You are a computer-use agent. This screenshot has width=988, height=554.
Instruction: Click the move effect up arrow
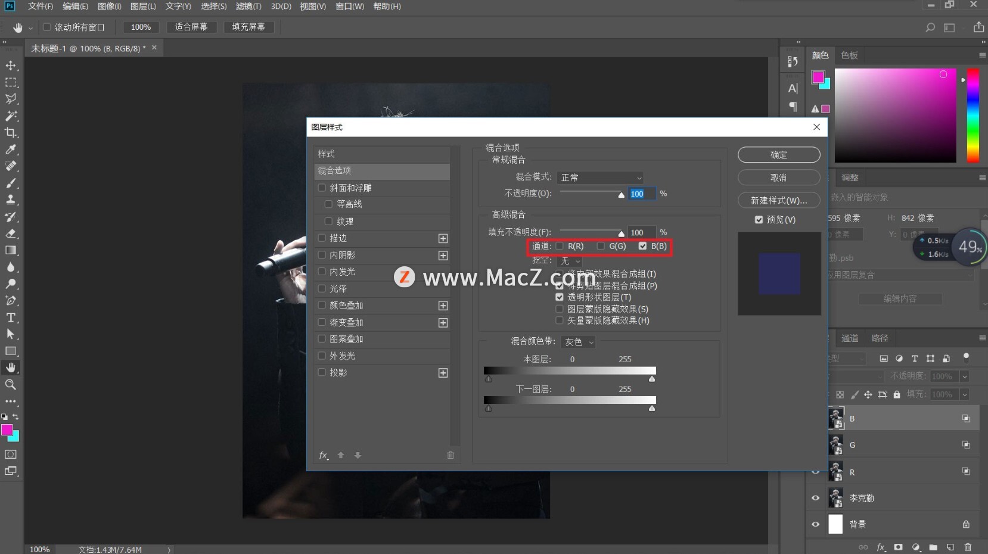coord(341,455)
